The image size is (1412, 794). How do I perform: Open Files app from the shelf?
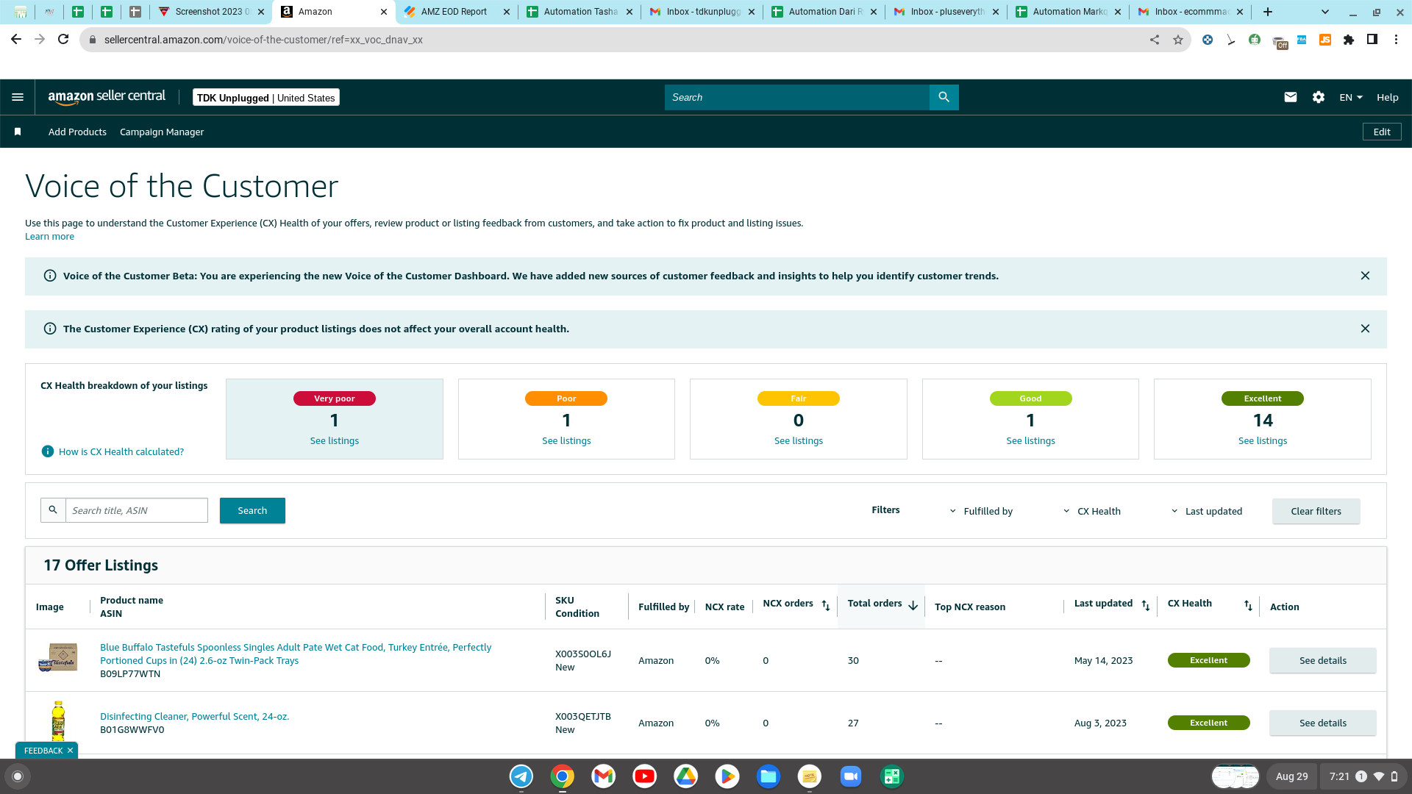pyautogui.click(x=769, y=776)
